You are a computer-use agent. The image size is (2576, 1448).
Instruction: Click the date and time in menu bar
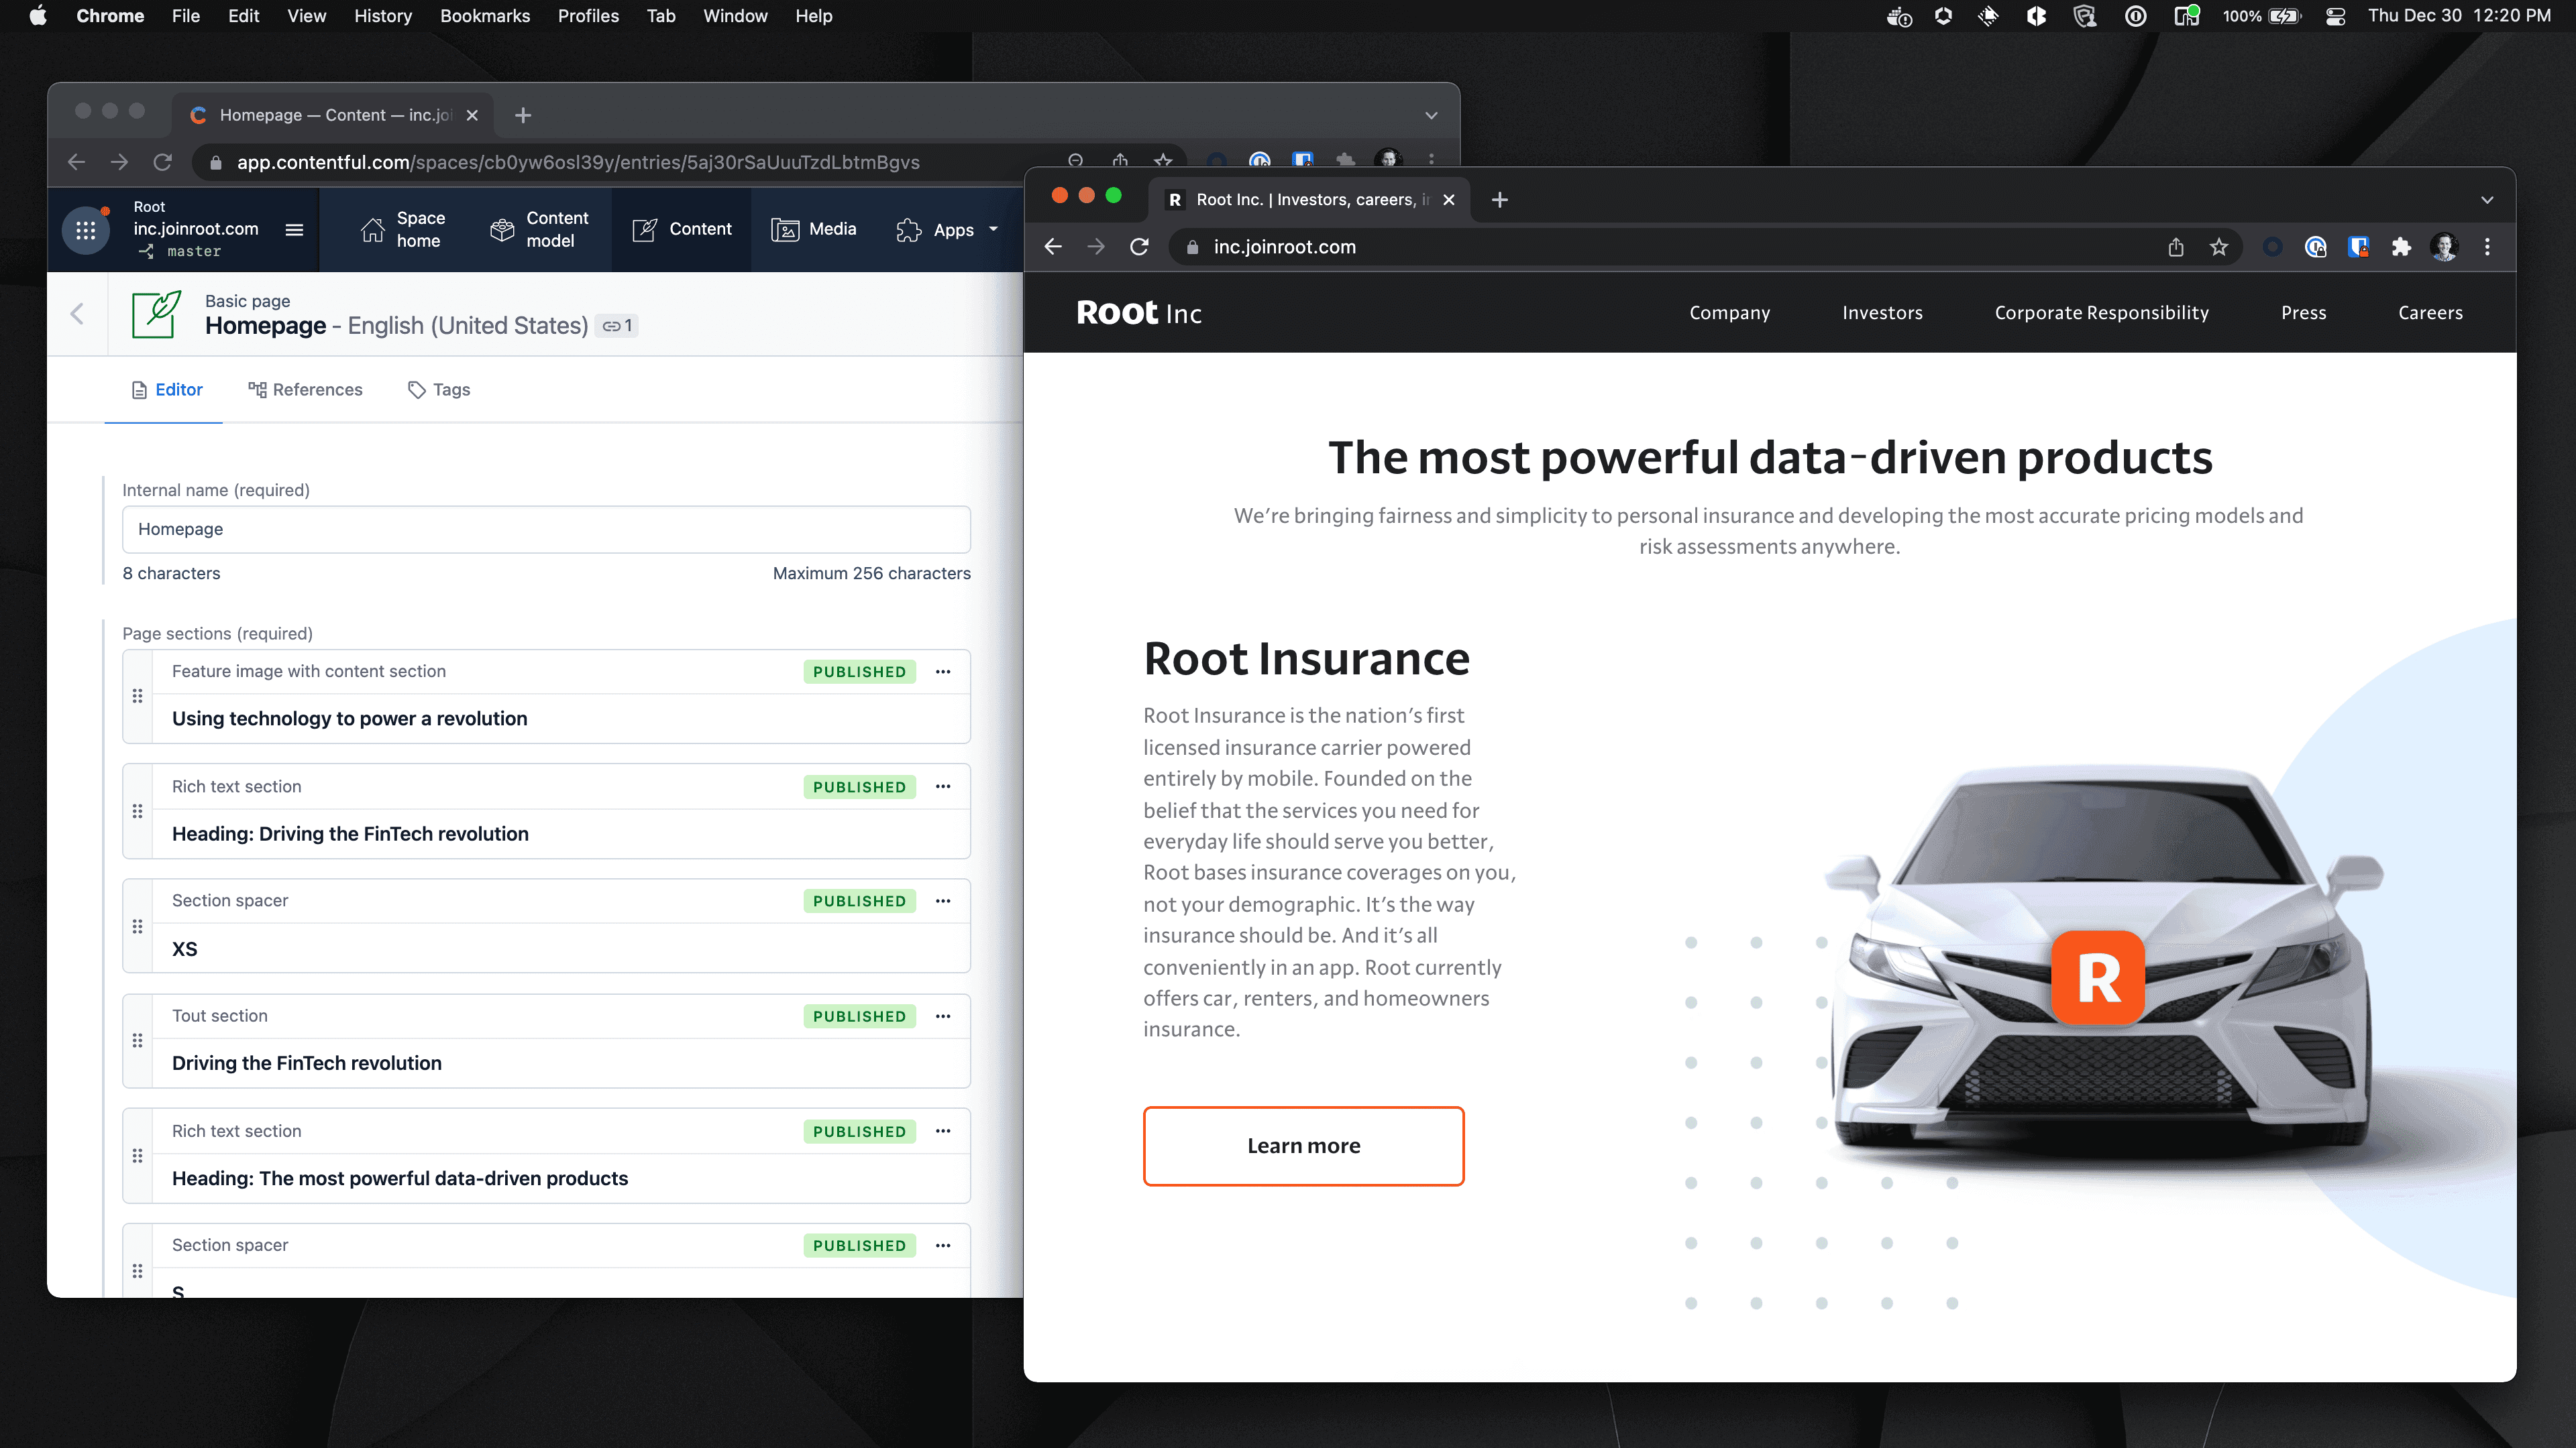(2459, 16)
